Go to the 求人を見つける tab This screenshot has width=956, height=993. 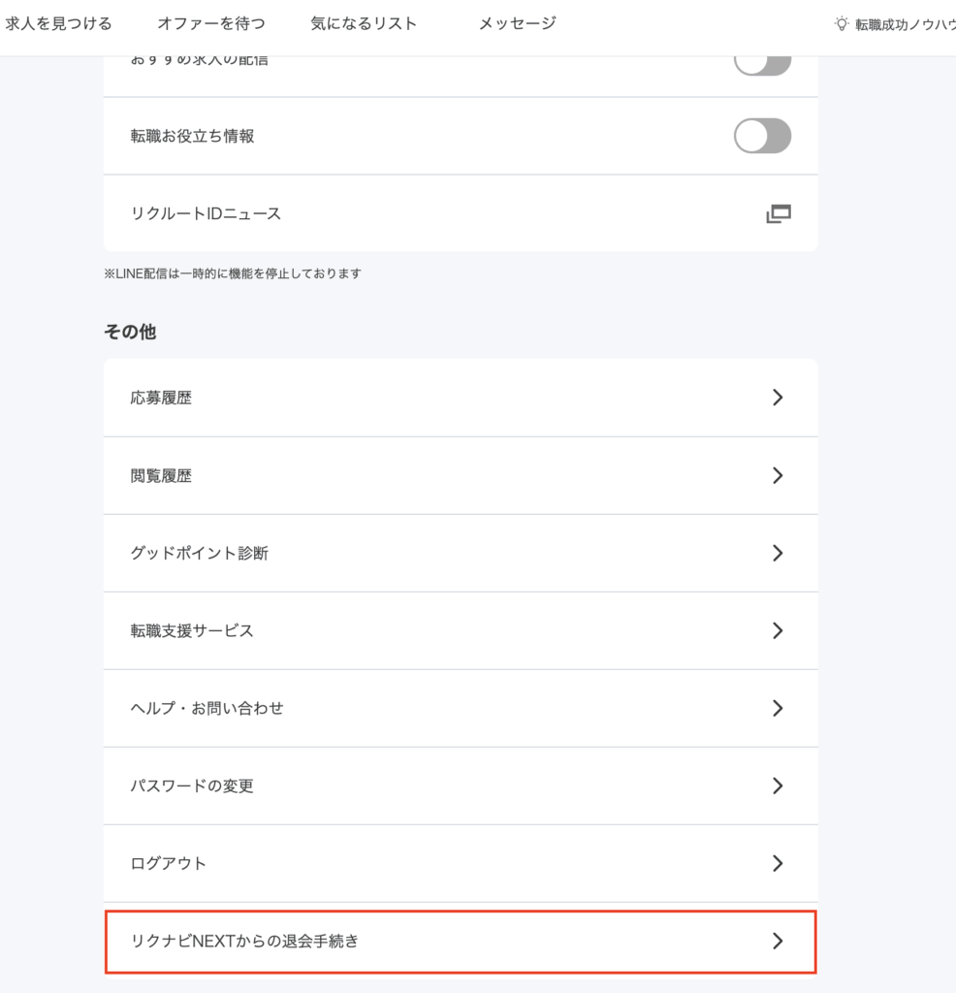[x=58, y=23]
